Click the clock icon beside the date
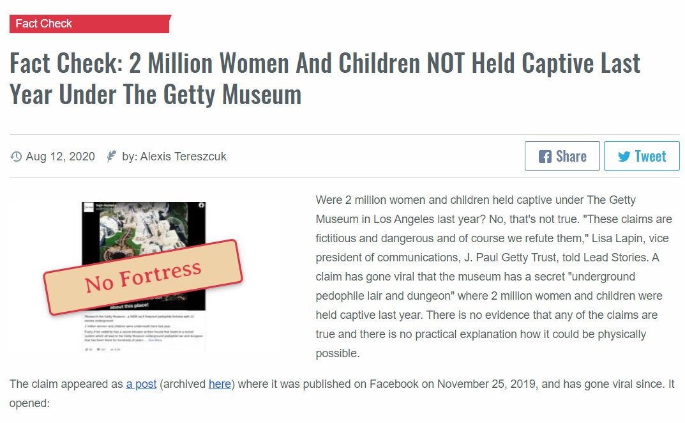Viewport: 685px width, 423px height. point(16,157)
